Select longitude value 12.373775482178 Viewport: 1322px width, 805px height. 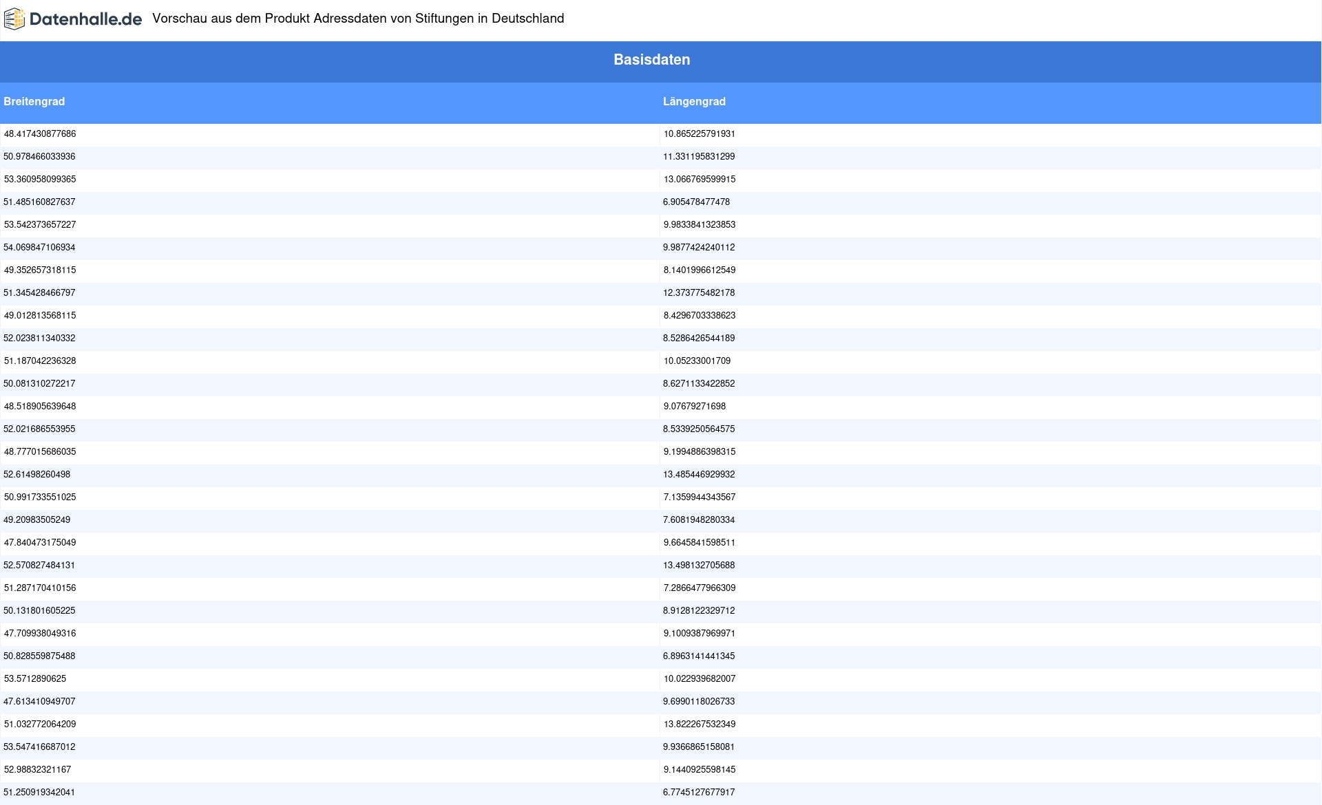(699, 293)
